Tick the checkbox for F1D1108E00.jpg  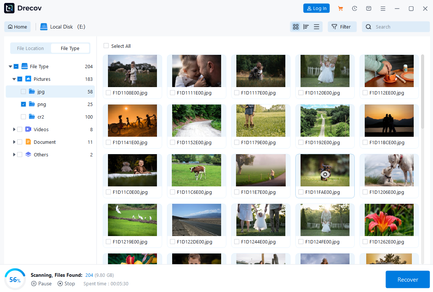(x=108, y=93)
